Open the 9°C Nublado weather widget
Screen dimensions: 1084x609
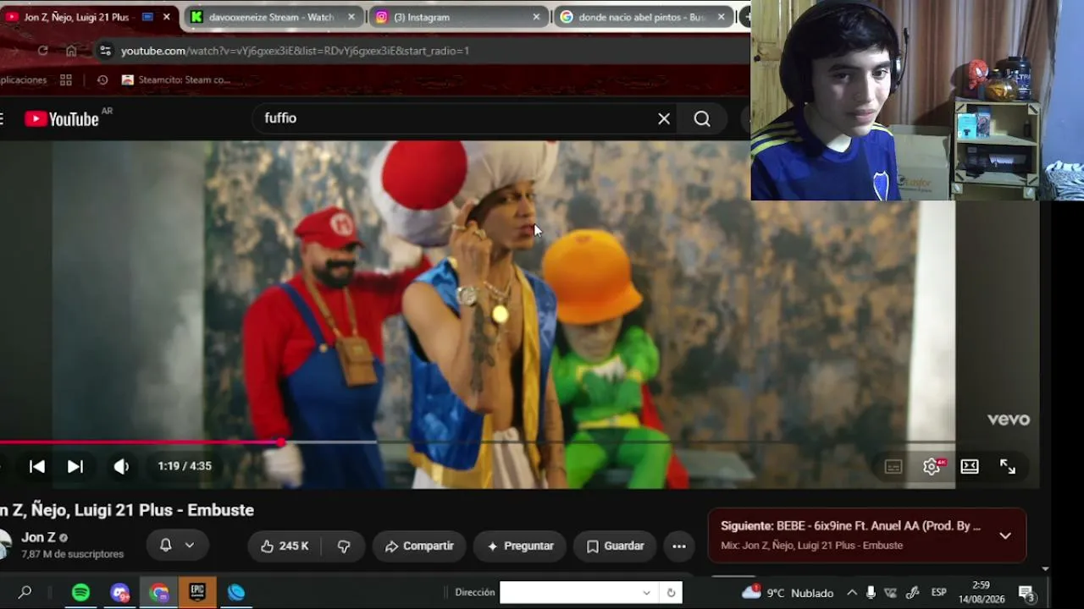[x=788, y=593]
